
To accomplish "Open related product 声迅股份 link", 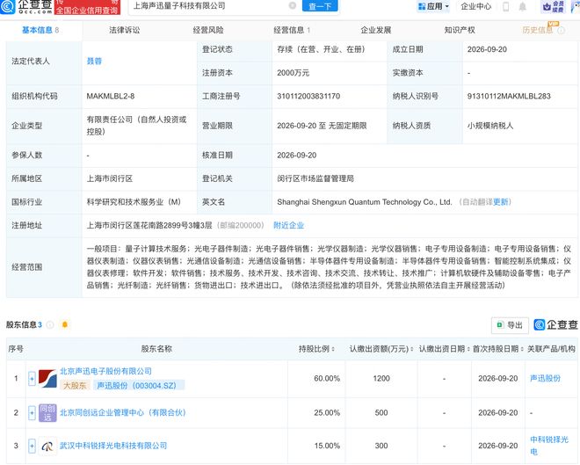I will click(545, 378).
